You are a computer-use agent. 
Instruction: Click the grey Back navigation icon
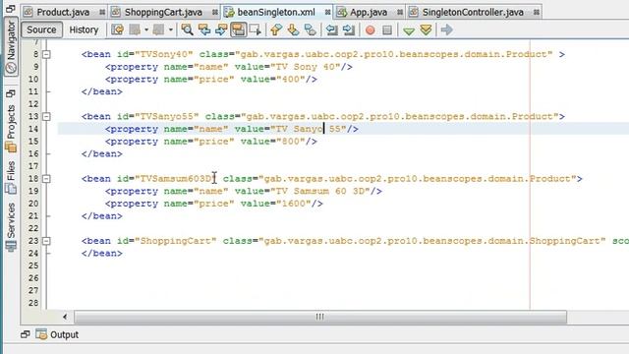click(x=136, y=29)
